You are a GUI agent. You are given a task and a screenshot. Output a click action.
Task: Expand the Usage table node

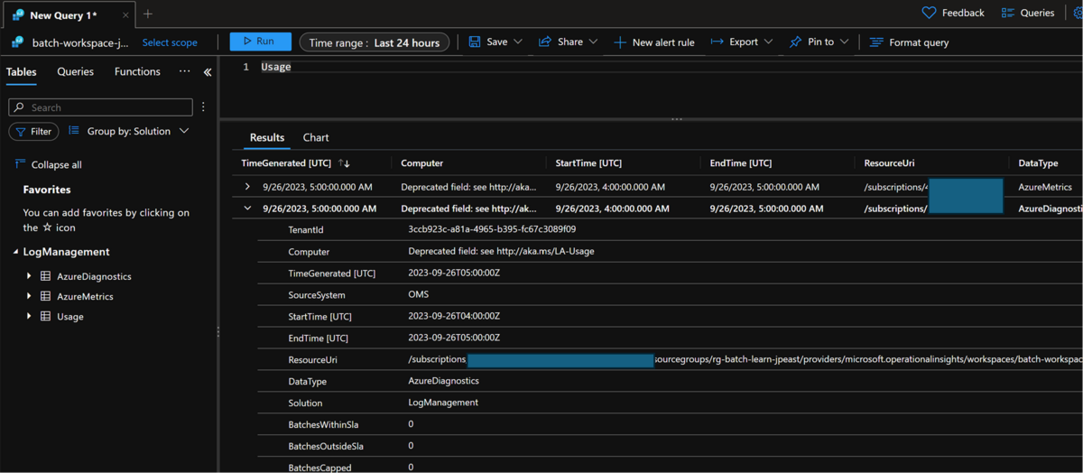click(x=29, y=316)
